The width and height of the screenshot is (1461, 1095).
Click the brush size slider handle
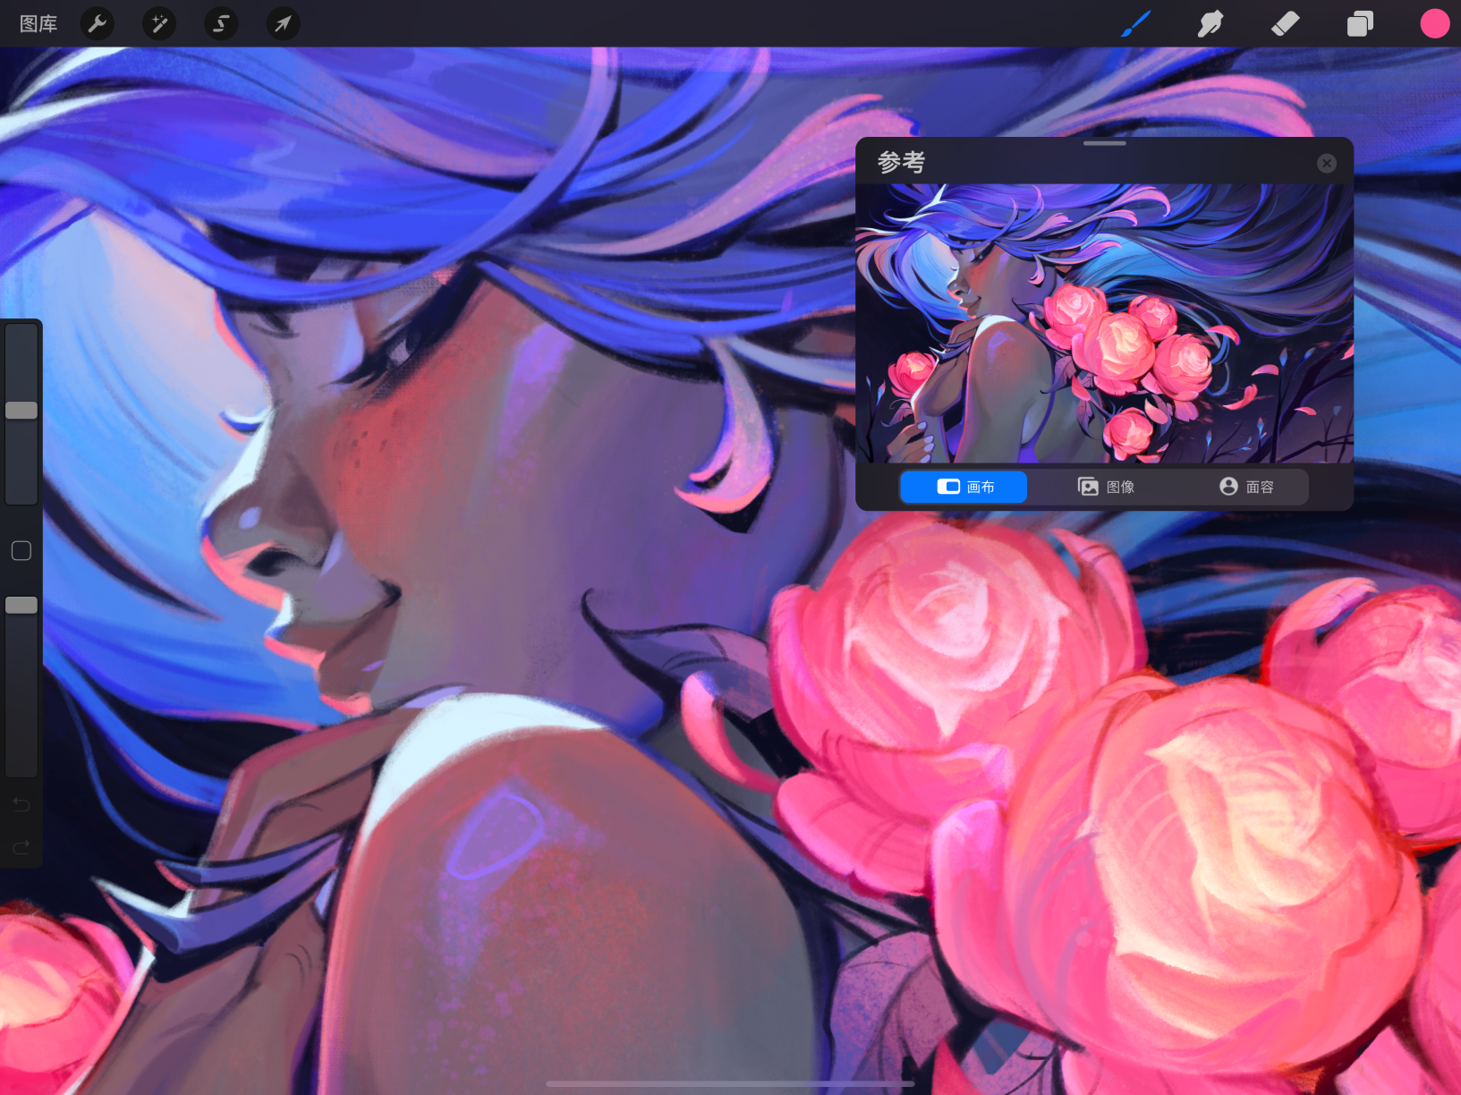click(21, 411)
